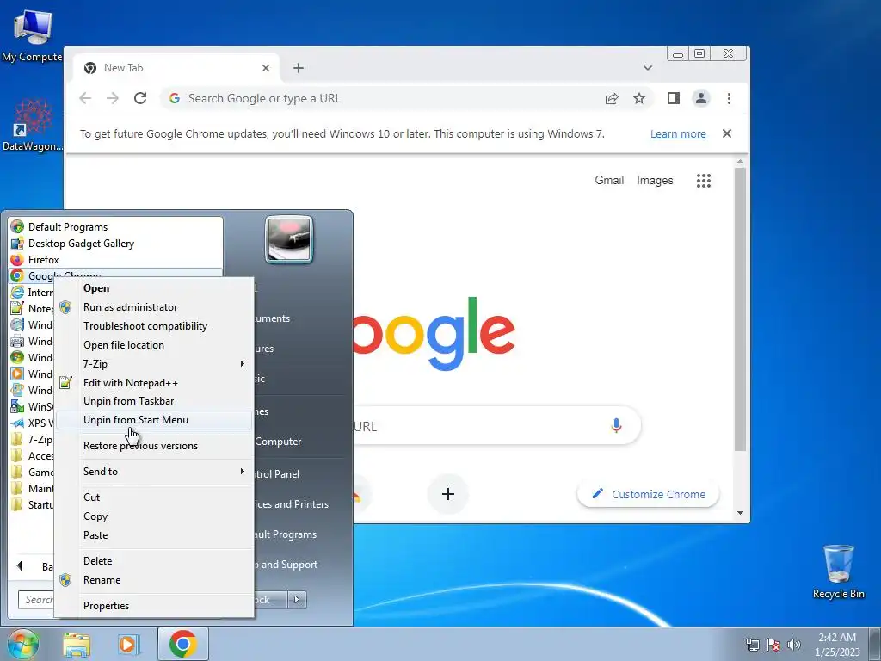Screen dimensions: 881x661
Task: Select Delete in context menu
Action: click(155, 561)
